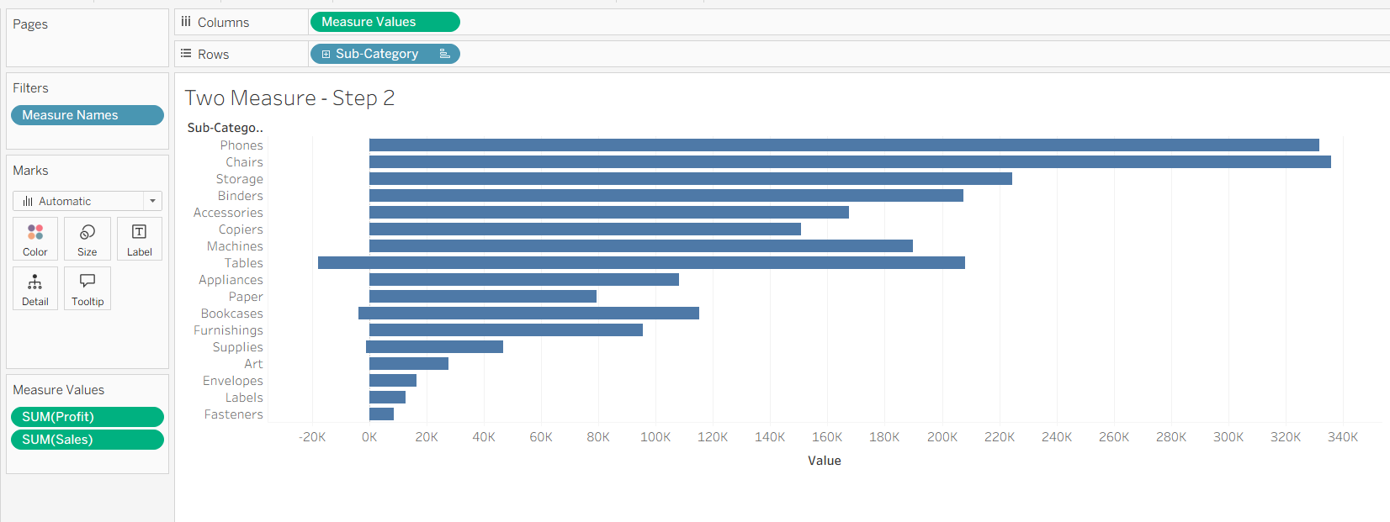Select the Chairs bar in chart

click(x=849, y=162)
